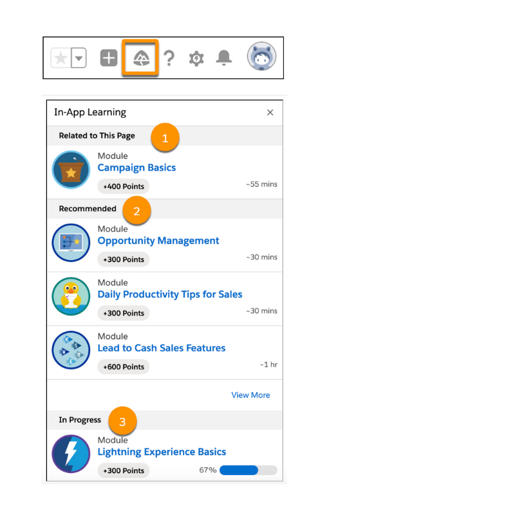
Task: Click the duck badge for Daily Productivity
Action: (x=71, y=296)
